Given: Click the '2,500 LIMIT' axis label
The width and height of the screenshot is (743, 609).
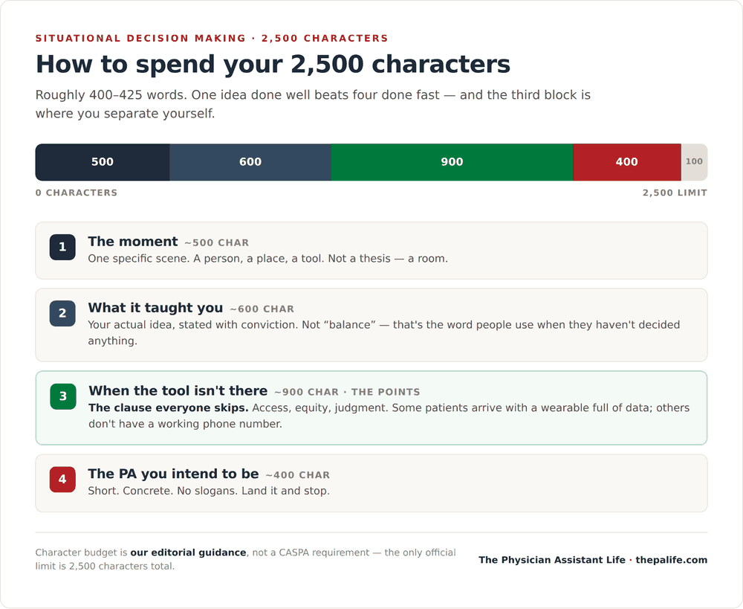Looking at the screenshot, I should coord(675,193).
